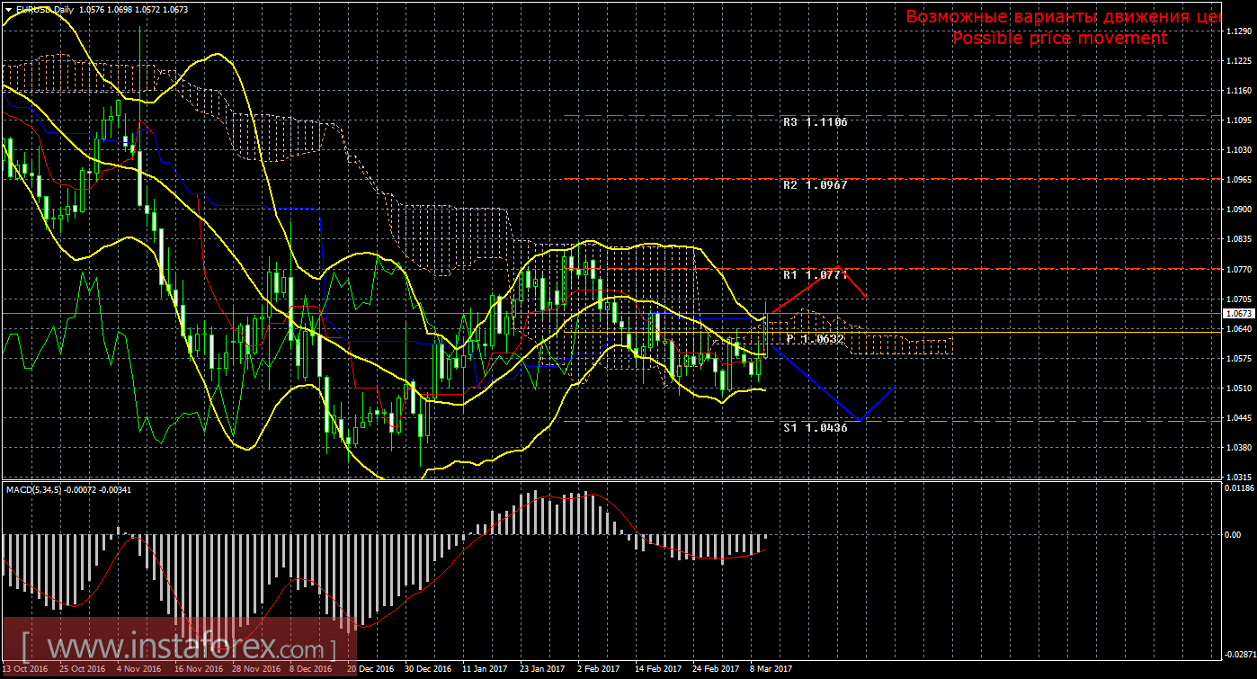Click the 'Possible price movement' heading

pos(1059,38)
